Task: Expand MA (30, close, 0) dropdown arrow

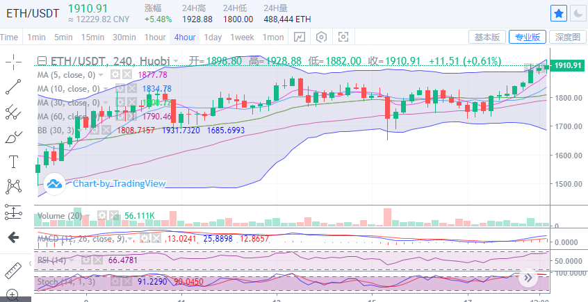Action: [106, 103]
